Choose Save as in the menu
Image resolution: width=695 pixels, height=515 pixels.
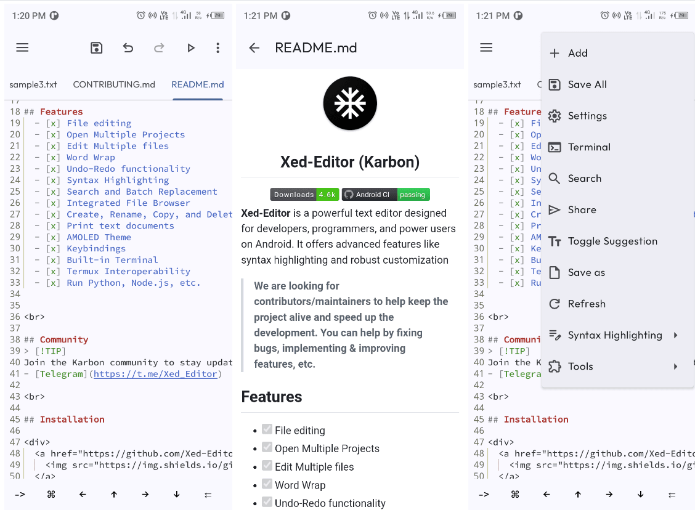617,272
